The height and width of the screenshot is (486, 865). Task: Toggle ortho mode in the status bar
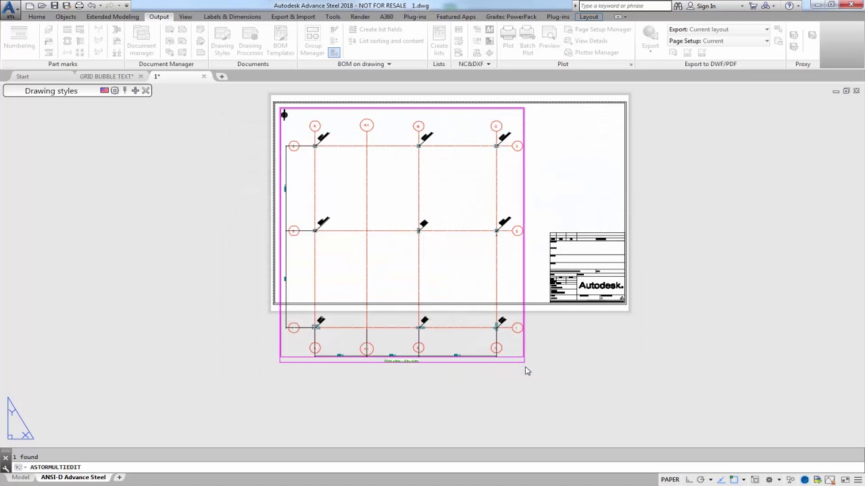688,479
